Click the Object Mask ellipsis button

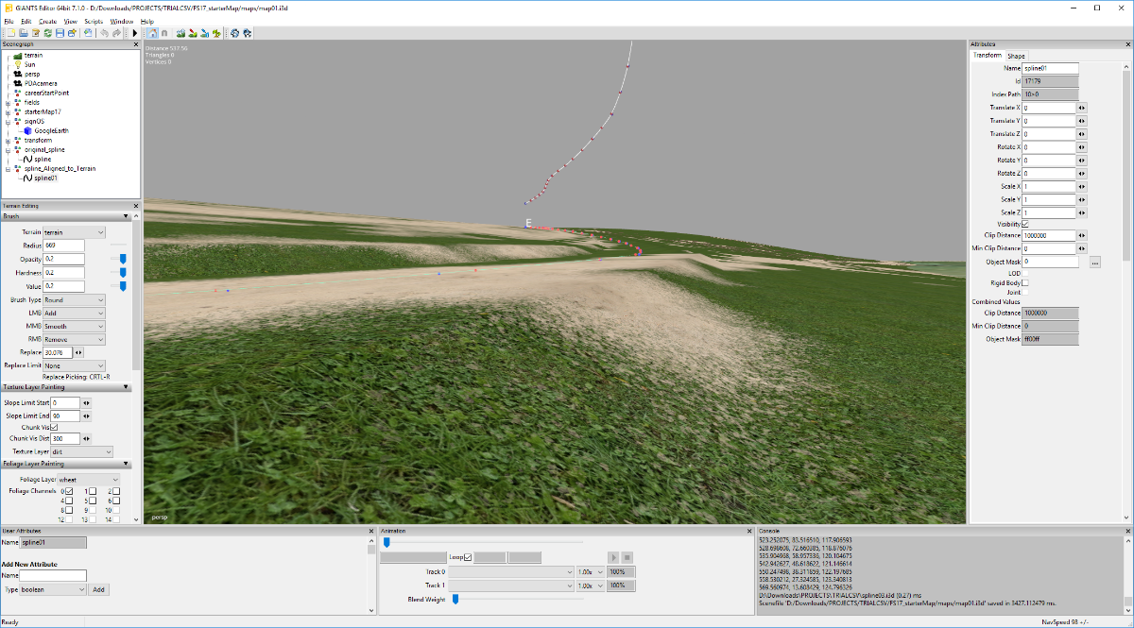[1094, 262]
